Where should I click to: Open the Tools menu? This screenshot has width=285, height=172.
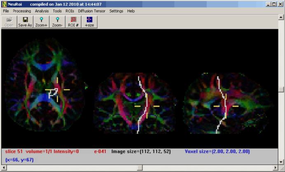pyautogui.click(x=57, y=11)
